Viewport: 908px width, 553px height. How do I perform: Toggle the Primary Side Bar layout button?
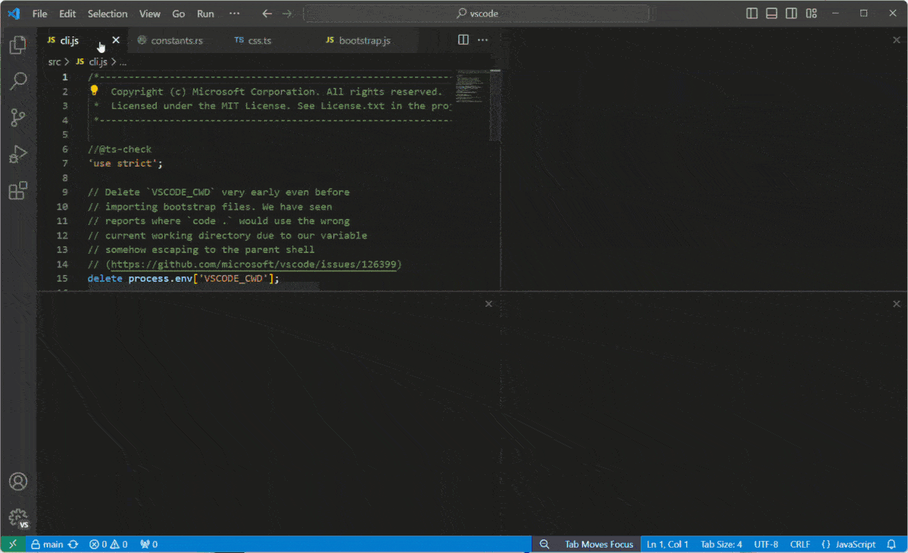click(x=752, y=14)
